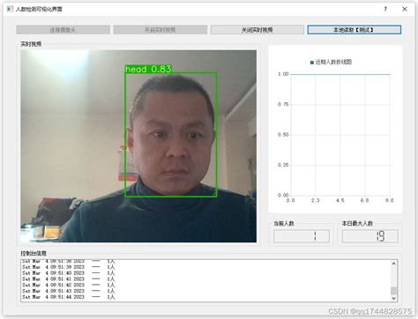The image size is (418, 319).
Task: Click the window icon in the title bar
Action: click(10, 9)
